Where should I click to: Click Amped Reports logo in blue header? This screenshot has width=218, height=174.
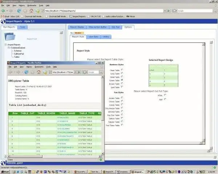[x=3, y=21]
